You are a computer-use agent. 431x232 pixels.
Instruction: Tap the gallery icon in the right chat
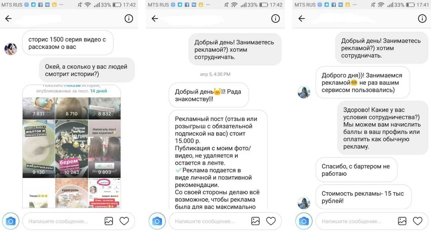point(402,221)
